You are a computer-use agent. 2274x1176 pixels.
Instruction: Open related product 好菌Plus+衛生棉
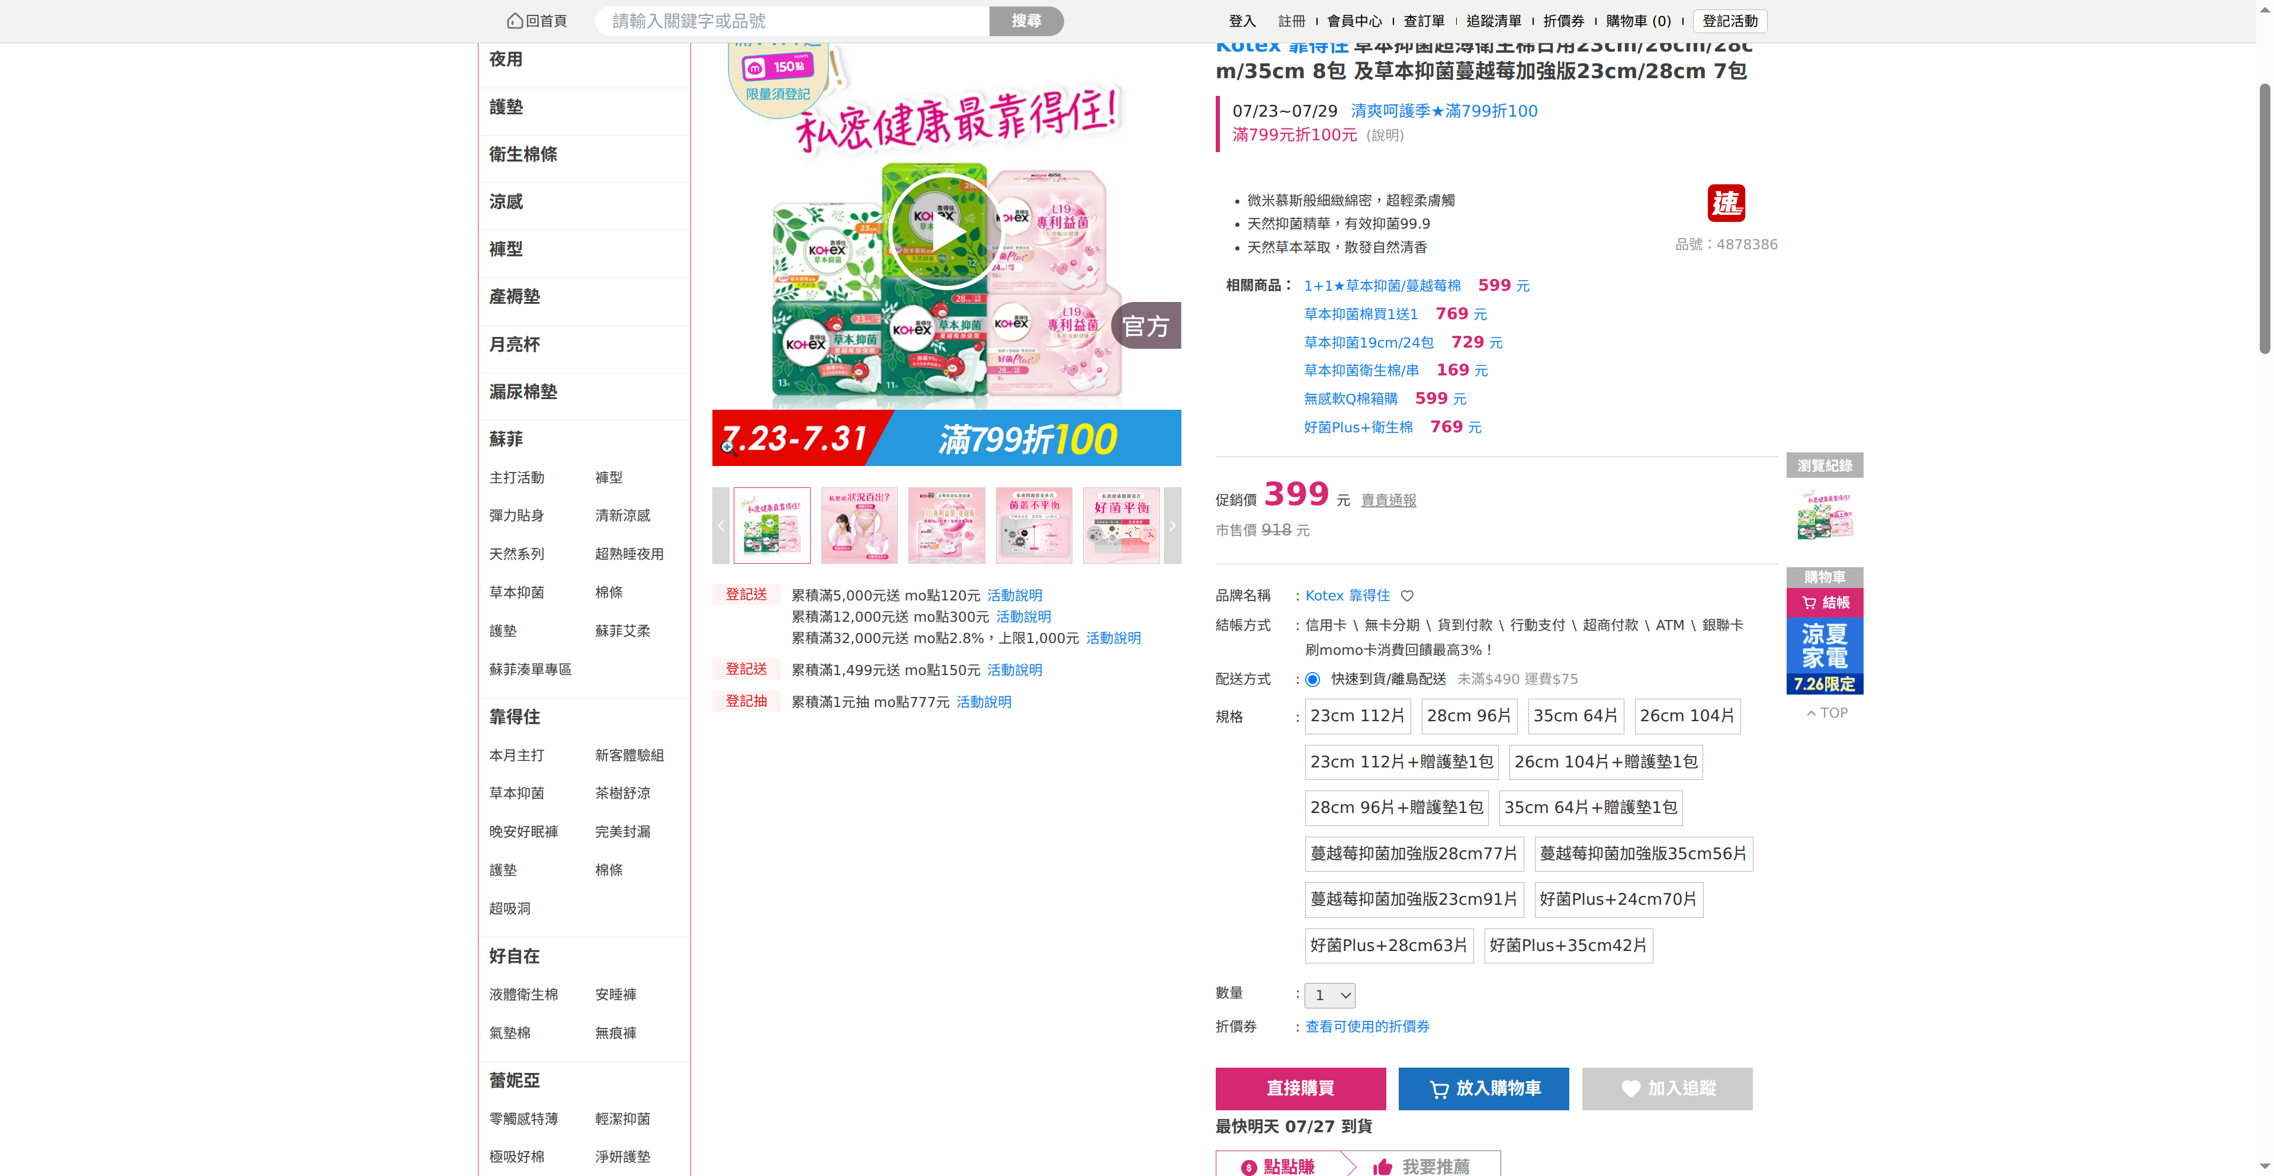(x=1358, y=428)
